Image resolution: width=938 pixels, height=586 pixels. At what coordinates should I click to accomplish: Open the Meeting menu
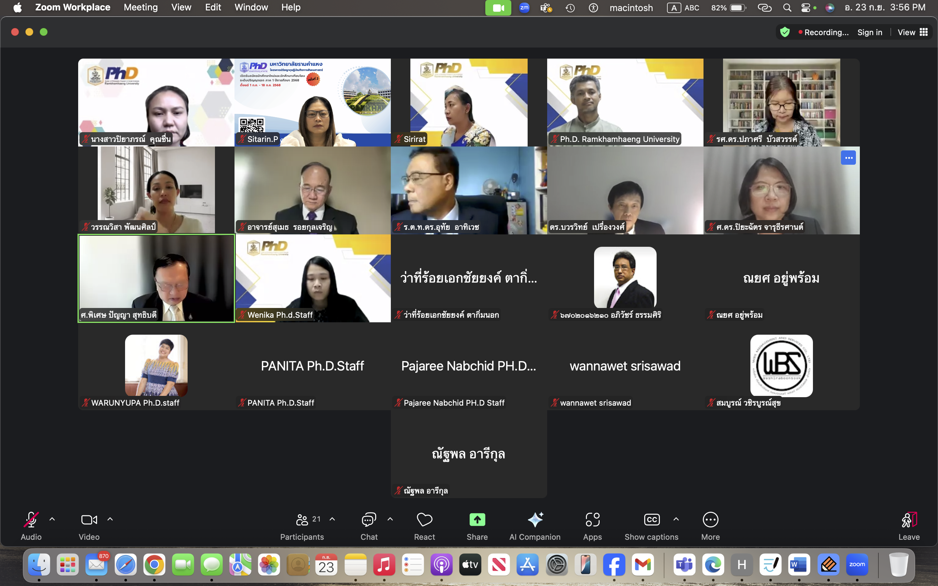pyautogui.click(x=141, y=7)
